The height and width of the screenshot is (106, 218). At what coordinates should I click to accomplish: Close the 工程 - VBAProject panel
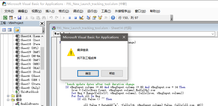point(42,24)
